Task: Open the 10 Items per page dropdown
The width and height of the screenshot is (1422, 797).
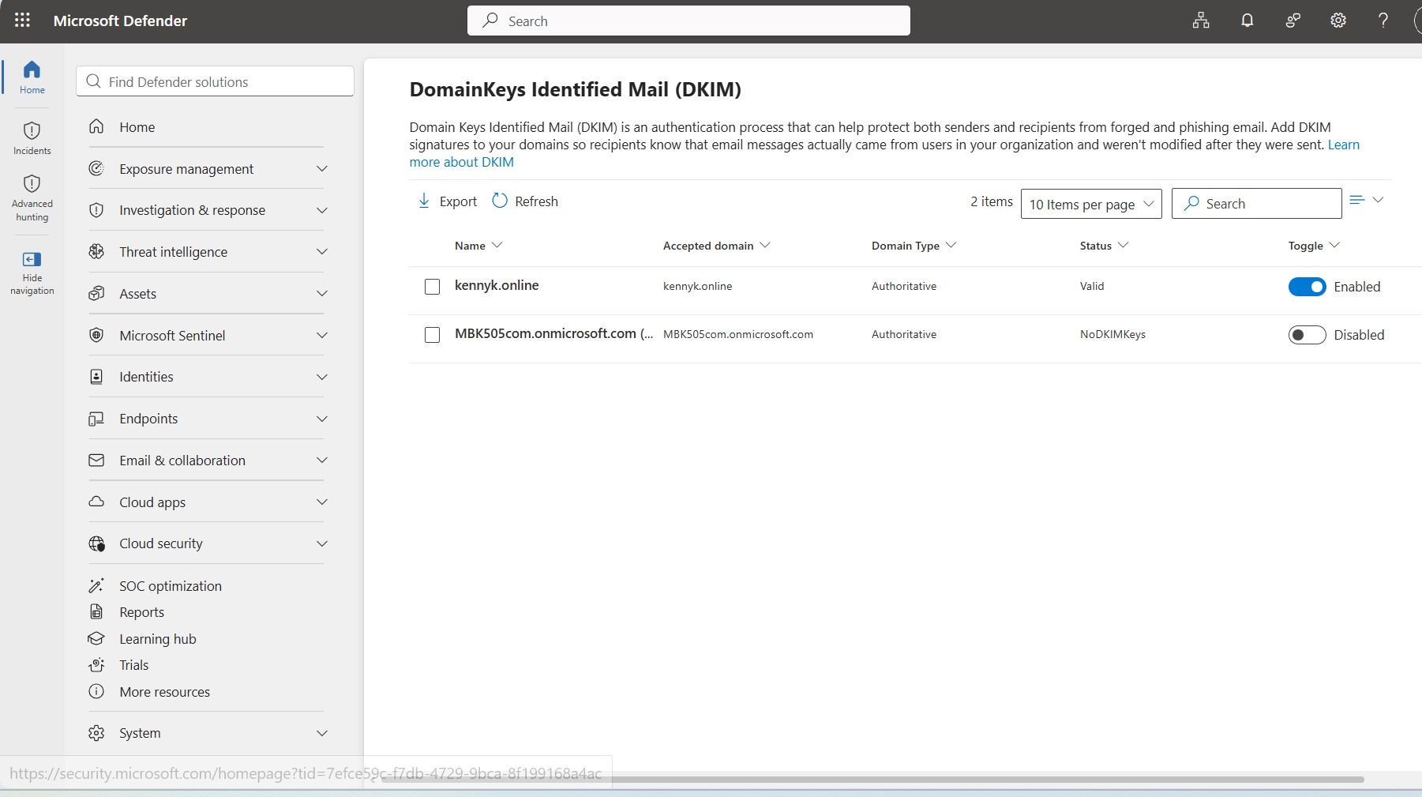Action: coord(1091,204)
